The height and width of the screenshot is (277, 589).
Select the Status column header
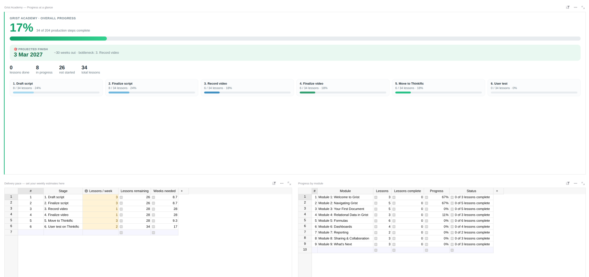click(x=472, y=191)
